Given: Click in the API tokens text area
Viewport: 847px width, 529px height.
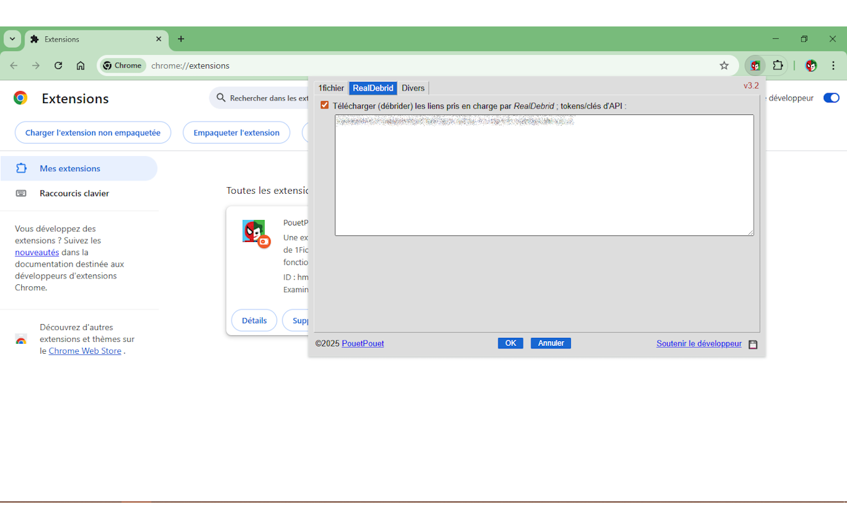Looking at the screenshot, I should pos(544,175).
